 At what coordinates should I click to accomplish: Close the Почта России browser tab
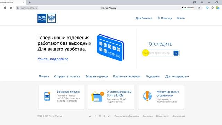[x=24, y=2]
